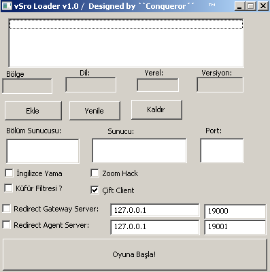270x272 pixels.
Task: Click the Yerel field
Action: (x=158, y=85)
